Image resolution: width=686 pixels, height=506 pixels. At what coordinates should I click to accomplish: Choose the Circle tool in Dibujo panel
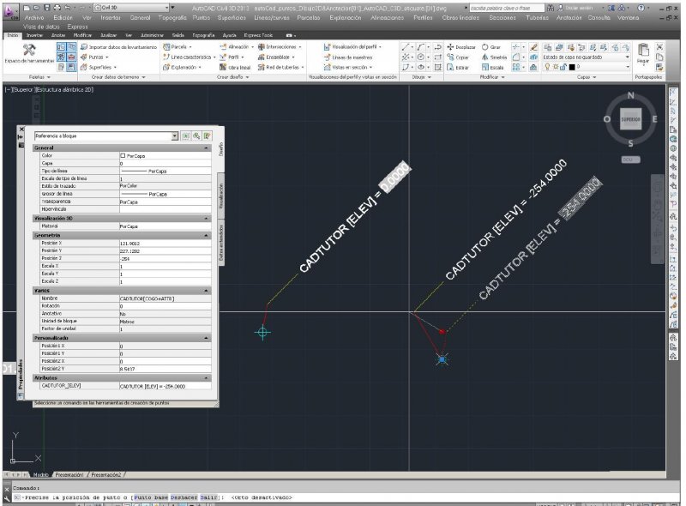(420, 57)
